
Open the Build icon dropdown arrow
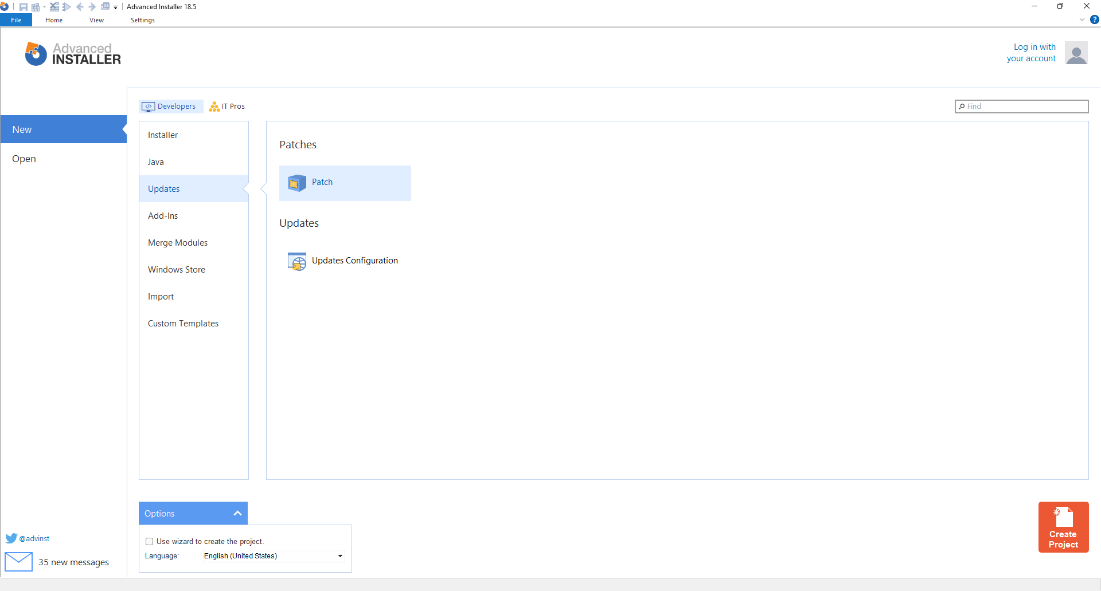[x=44, y=6]
